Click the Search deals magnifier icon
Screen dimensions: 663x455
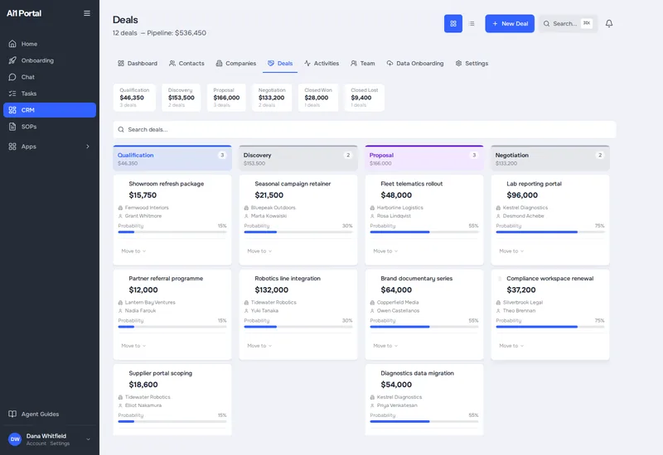point(121,130)
